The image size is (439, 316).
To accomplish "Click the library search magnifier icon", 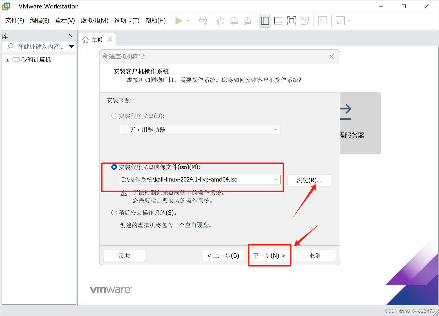I will coord(10,46).
